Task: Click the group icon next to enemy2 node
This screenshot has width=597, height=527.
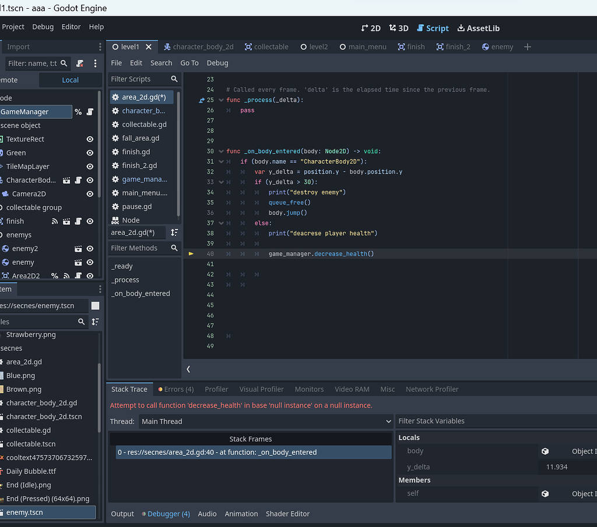Action: (x=78, y=249)
